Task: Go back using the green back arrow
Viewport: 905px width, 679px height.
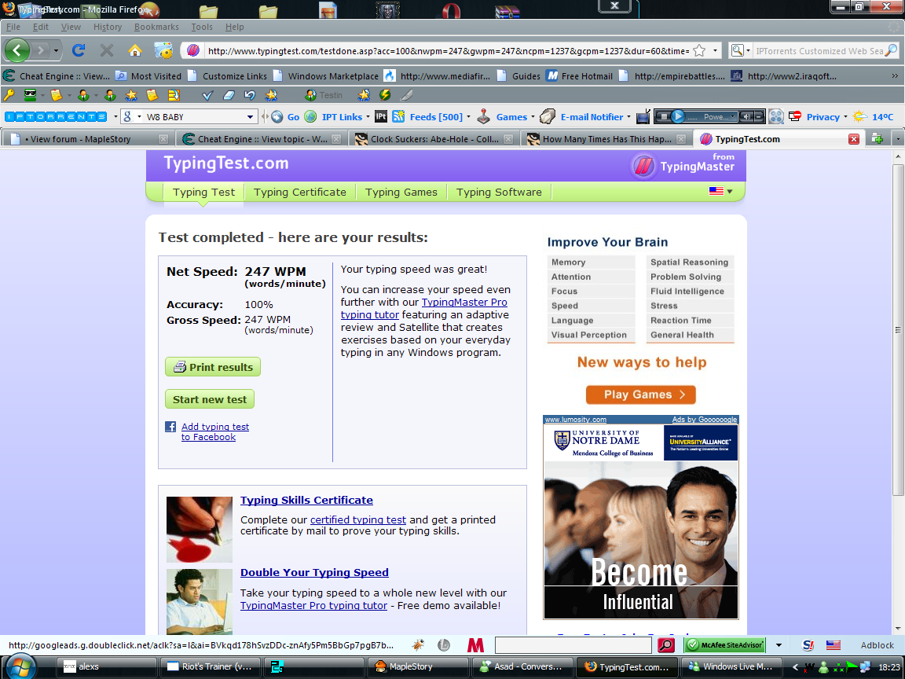Action: (x=16, y=51)
